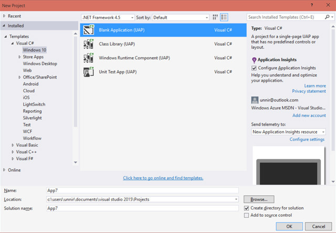The height and width of the screenshot is (233, 336).
Task: Select the Android template category
Action: (x=30, y=84)
